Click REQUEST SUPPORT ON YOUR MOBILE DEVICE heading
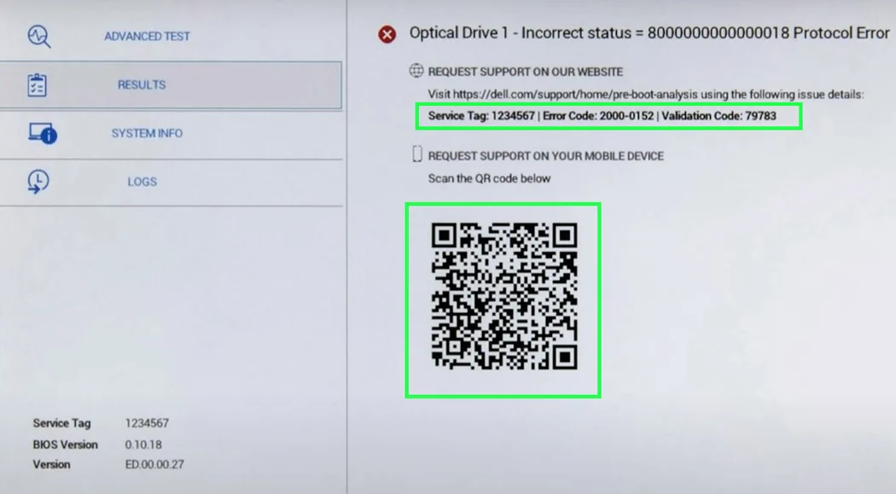896x494 pixels. tap(546, 156)
